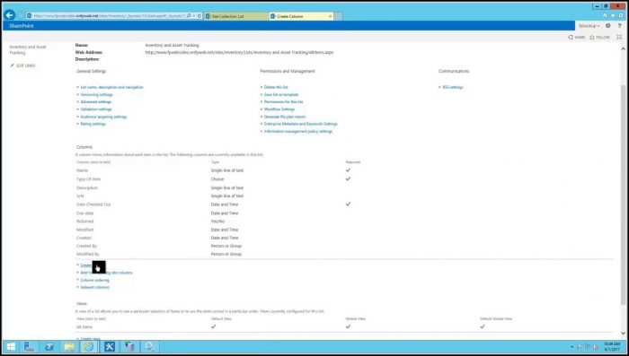
Task: Click the FOLLOW star button
Action: point(599,38)
